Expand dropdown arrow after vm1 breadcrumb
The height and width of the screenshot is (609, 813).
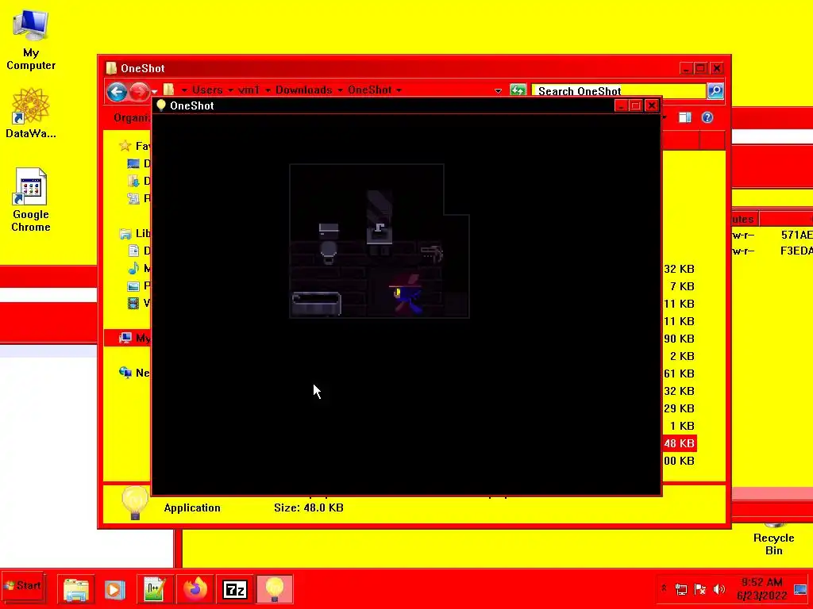[x=268, y=90]
